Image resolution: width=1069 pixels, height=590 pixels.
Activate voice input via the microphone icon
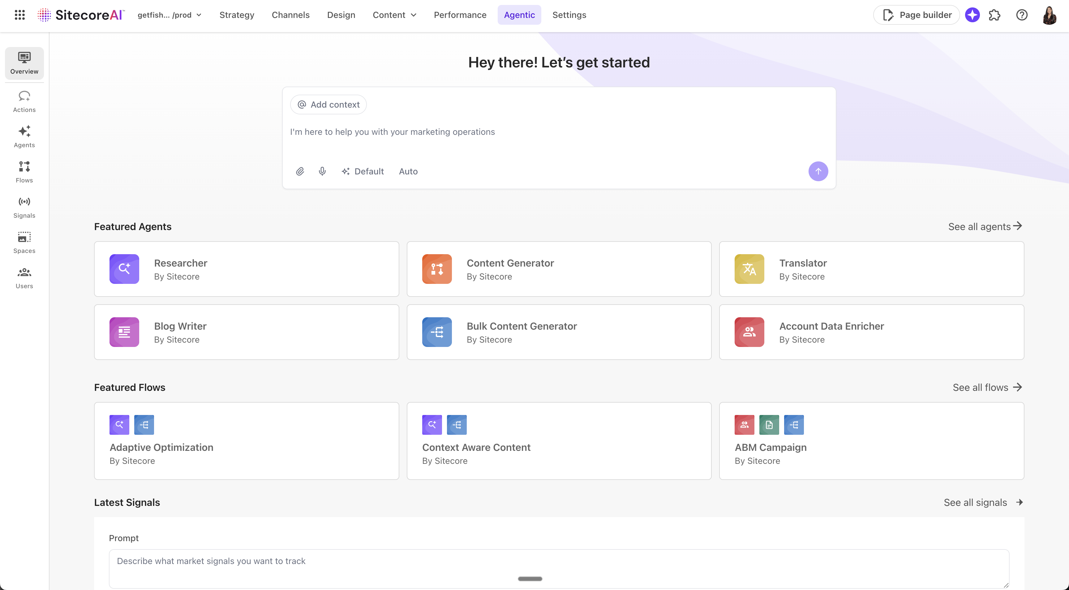322,171
